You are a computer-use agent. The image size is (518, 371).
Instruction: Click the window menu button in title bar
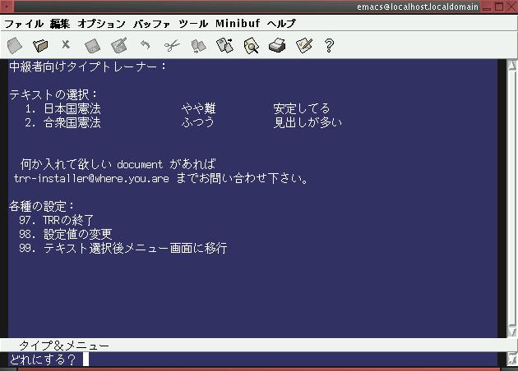(x=7, y=7)
